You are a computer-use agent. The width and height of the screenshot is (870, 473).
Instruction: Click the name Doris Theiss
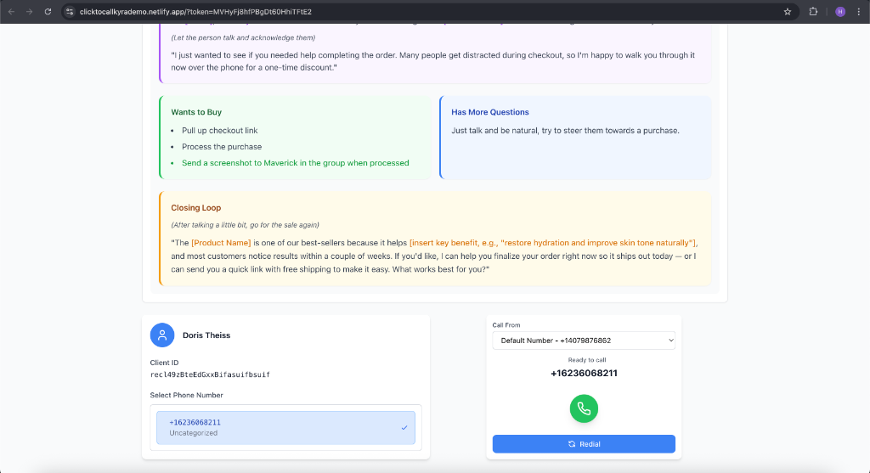coord(206,335)
